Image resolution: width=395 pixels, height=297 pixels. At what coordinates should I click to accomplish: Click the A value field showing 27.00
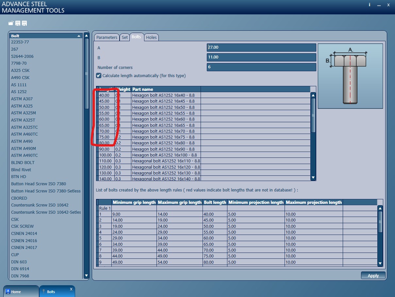coord(261,47)
